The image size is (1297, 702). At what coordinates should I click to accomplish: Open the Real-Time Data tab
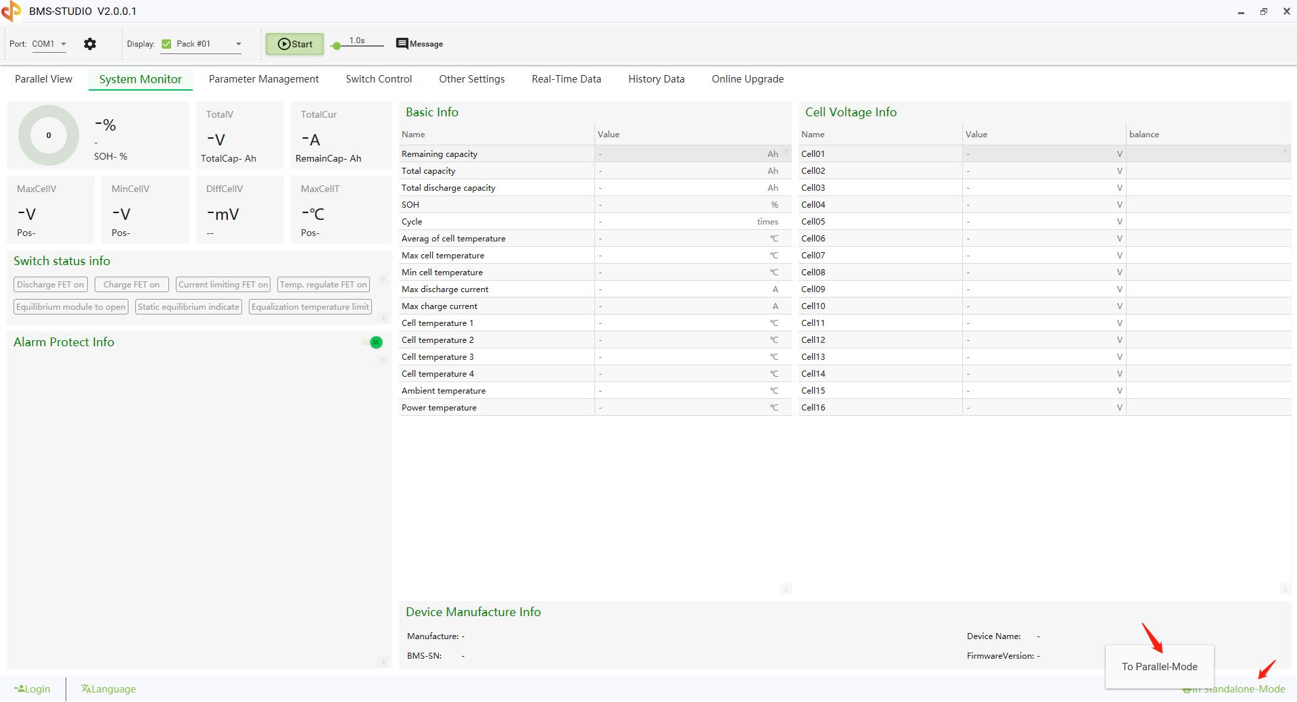[566, 79]
